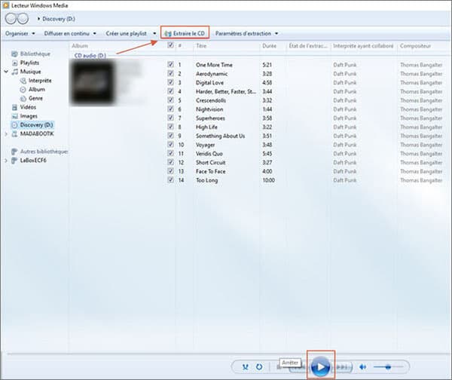Go forward with the navigation forward arrow
Image resolution: width=452 pixels, height=380 pixels.
pos(23,19)
